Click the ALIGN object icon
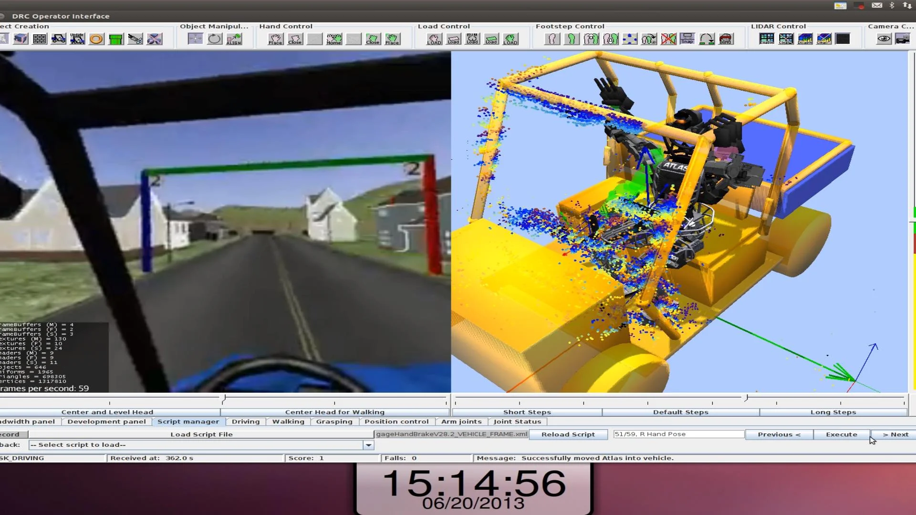 point(234,39)
